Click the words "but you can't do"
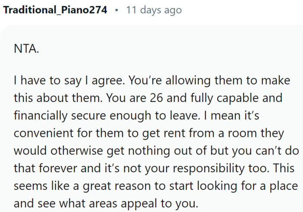 click(251, 151)
